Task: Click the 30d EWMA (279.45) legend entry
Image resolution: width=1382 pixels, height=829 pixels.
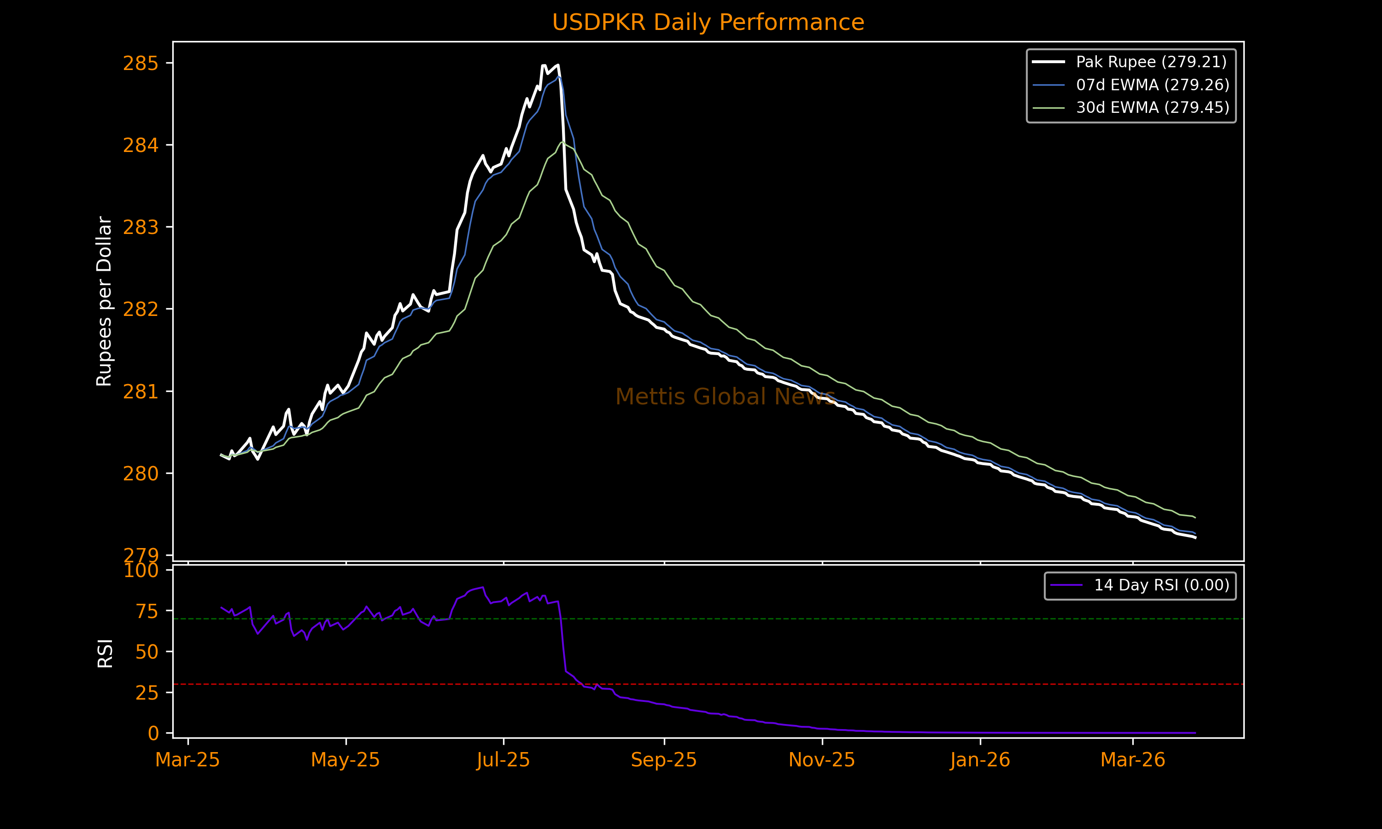Action: (x=1153, y=107)
